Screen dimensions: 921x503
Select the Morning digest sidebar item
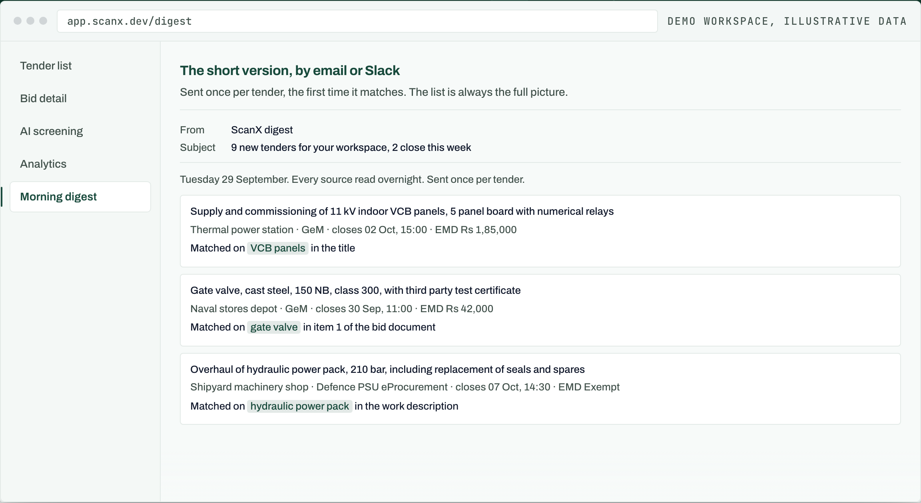pos(80,197)
